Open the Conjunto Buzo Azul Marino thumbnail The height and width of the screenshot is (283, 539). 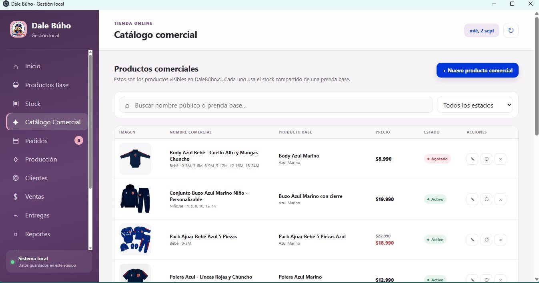pos(135,199)
